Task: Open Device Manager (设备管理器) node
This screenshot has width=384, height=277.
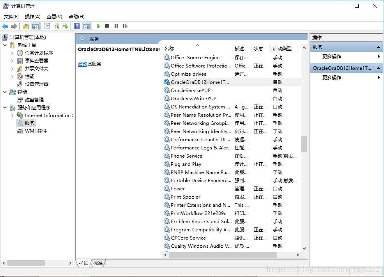Action: click(37, 84)
